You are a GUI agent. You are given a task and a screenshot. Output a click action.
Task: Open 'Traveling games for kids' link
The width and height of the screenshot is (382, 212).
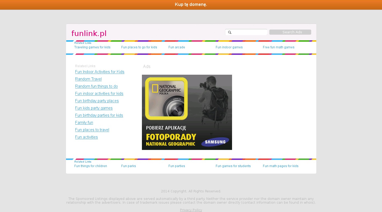pyautogui.click(x=92, y=47)
